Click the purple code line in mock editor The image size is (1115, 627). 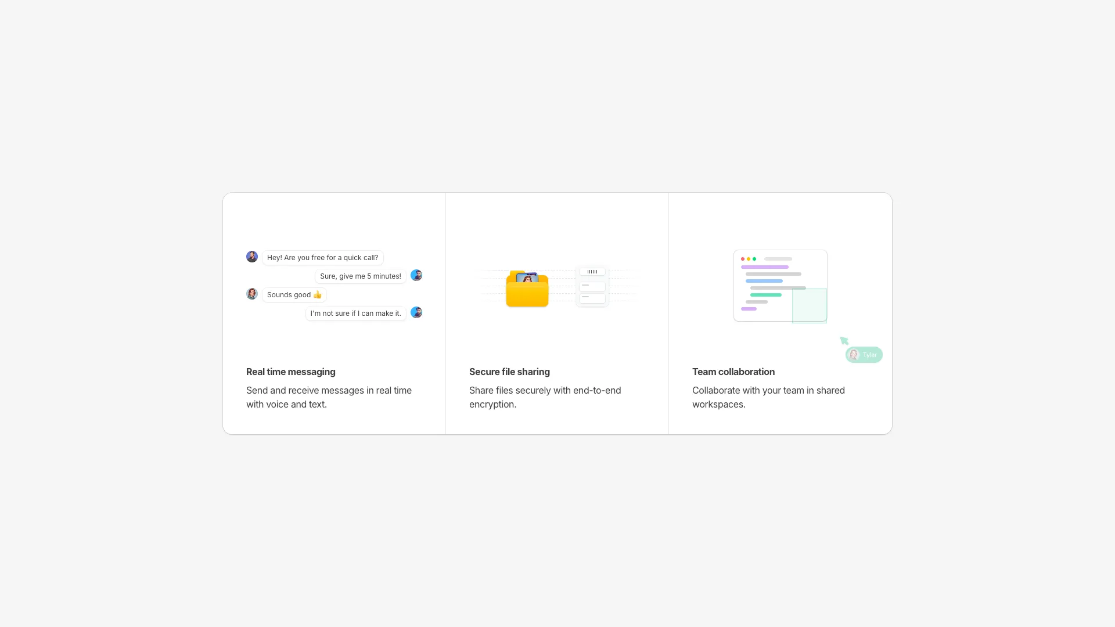tap(764, 267)
